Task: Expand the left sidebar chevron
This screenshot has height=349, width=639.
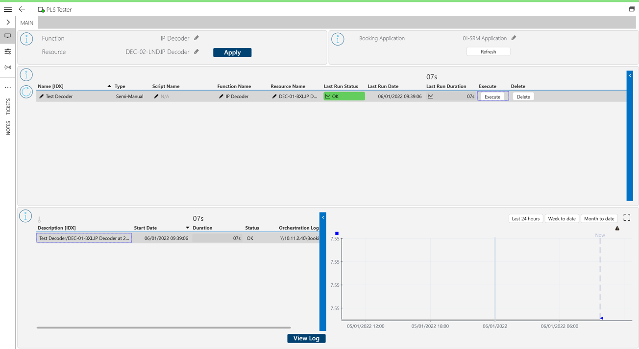Action: click(8, 22)
